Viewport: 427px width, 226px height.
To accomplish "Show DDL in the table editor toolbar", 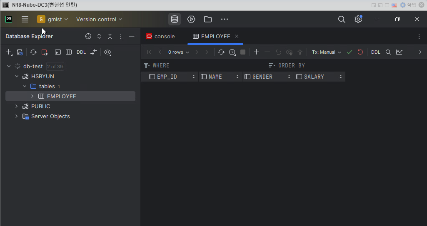I will (x=375, y=52).
